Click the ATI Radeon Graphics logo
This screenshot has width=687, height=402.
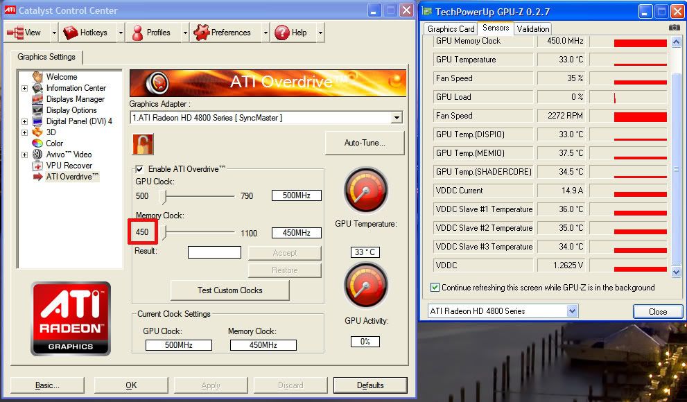[71, 318]
